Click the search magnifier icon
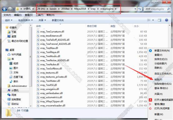Screen dimensions: 173x120 pyautogui.click(x=169, y=9)
